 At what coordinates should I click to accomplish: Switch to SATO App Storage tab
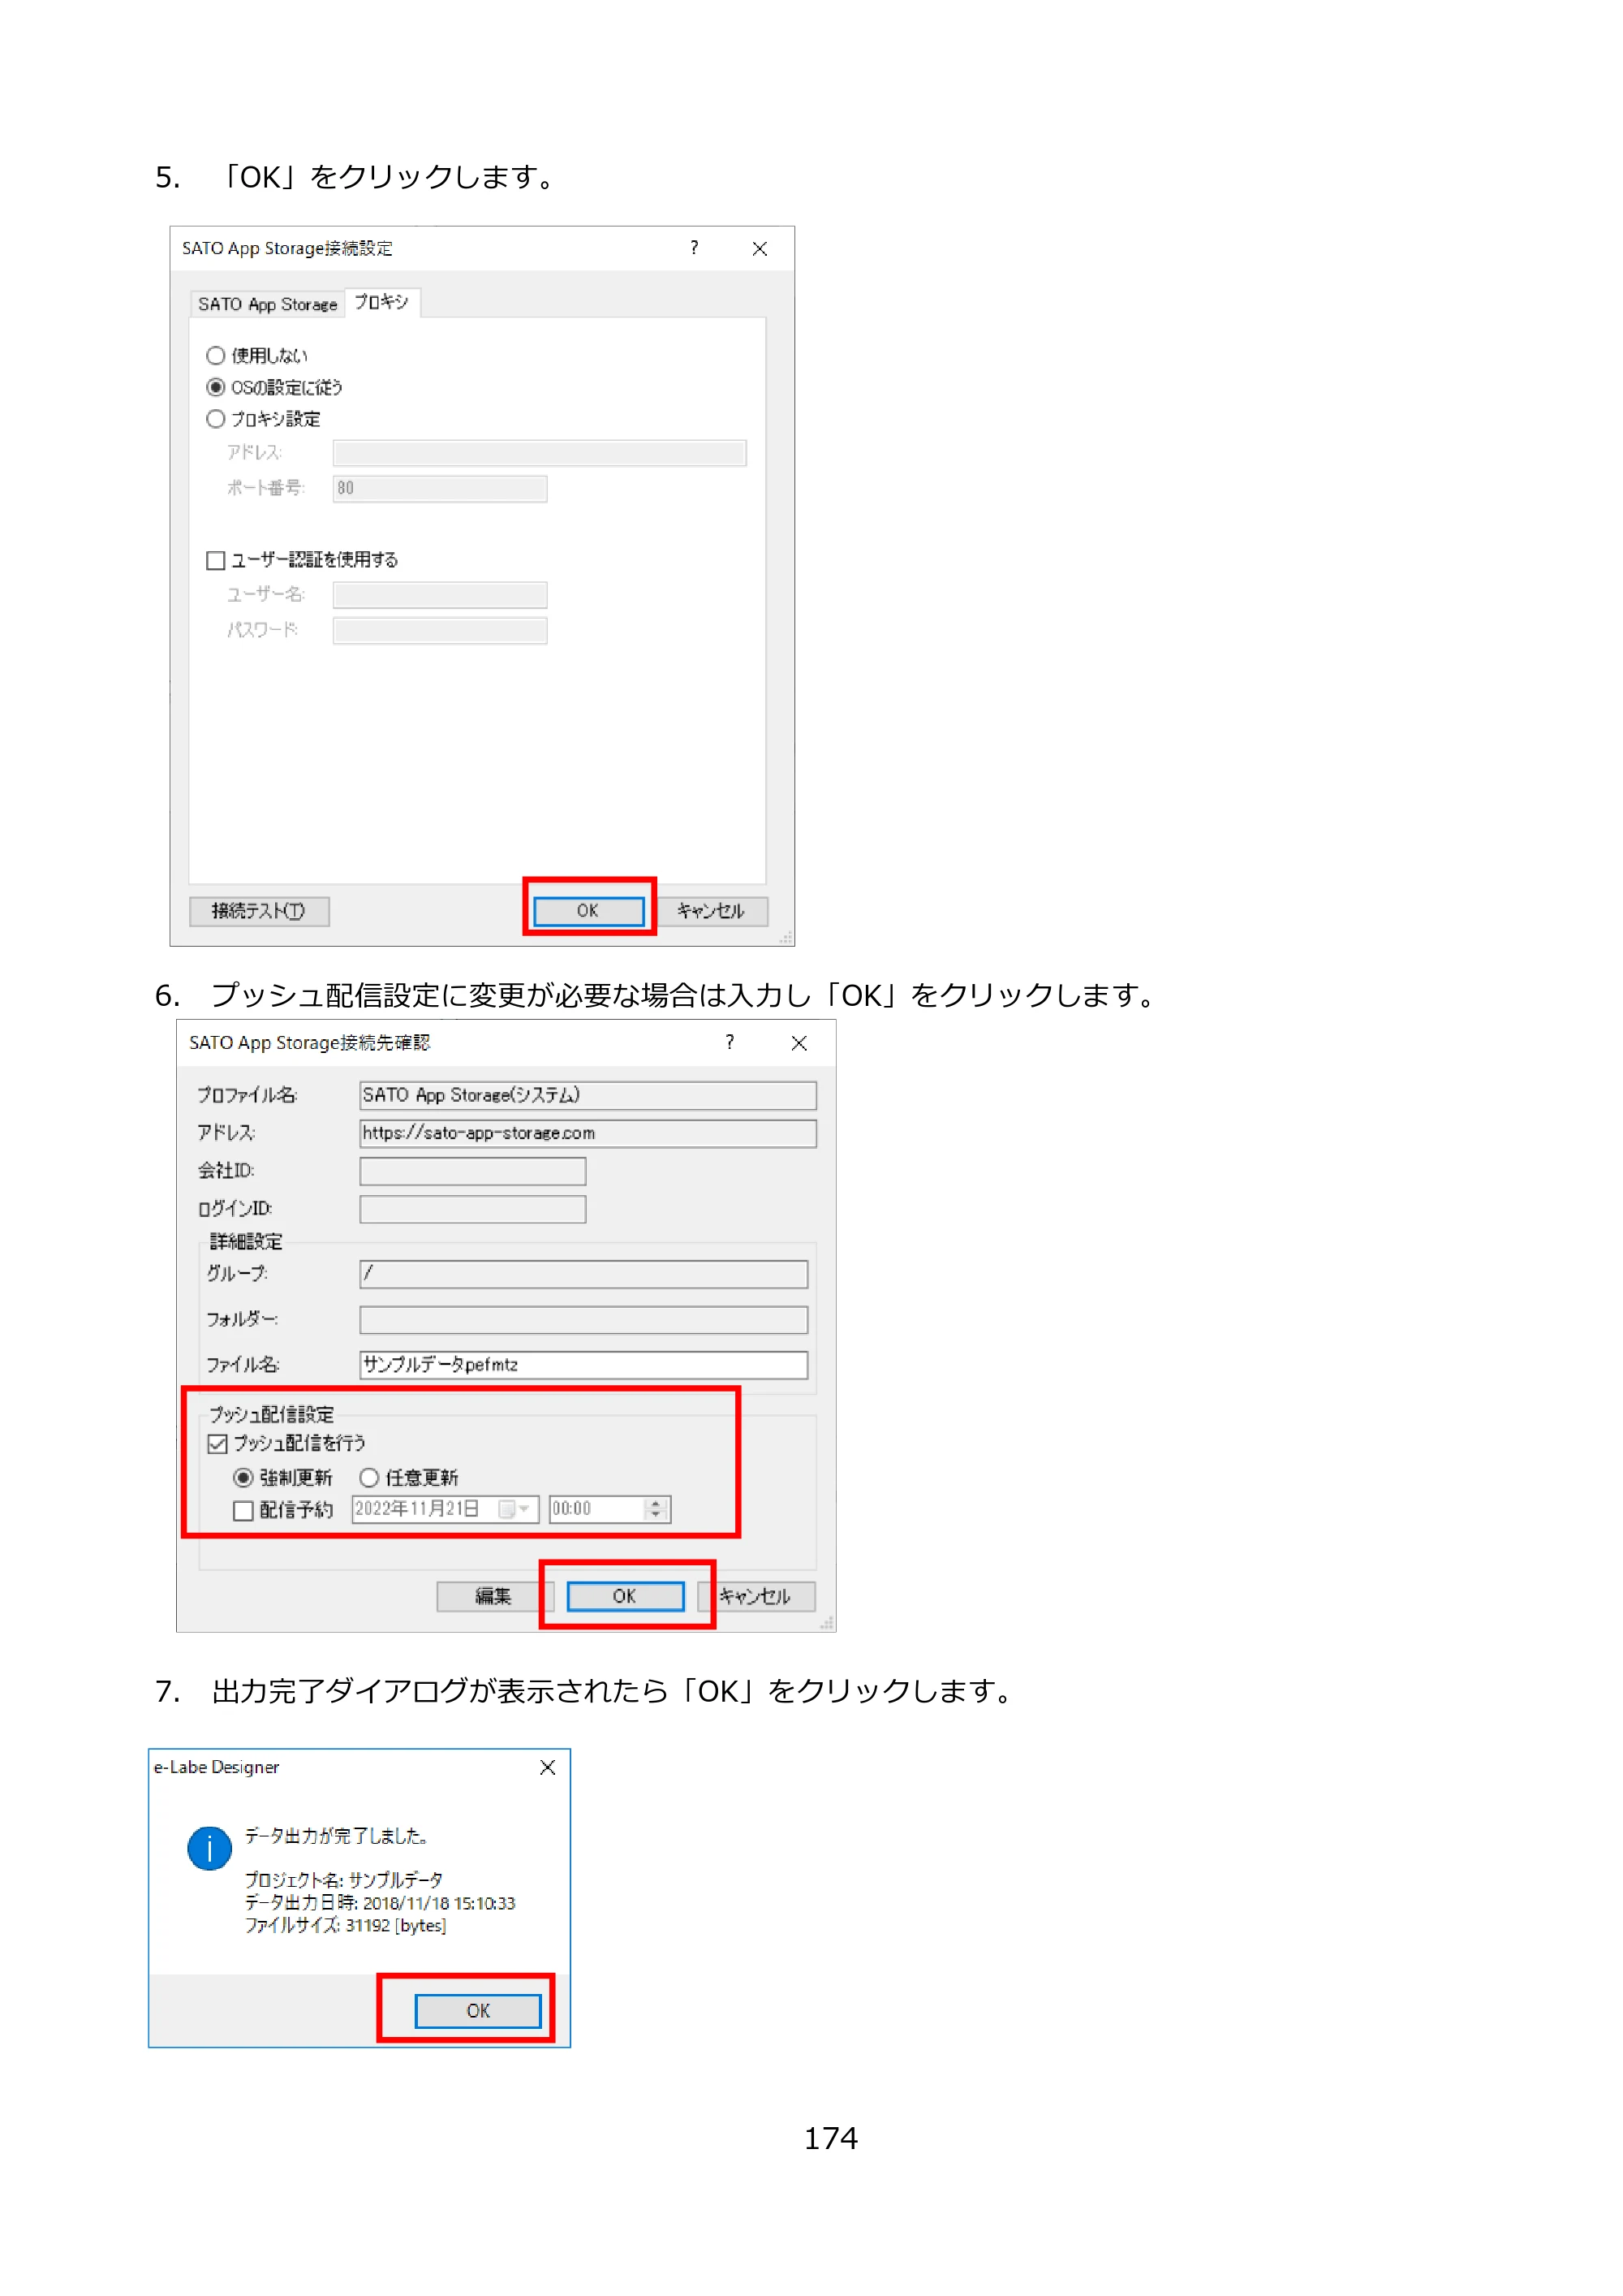(267, 304)
